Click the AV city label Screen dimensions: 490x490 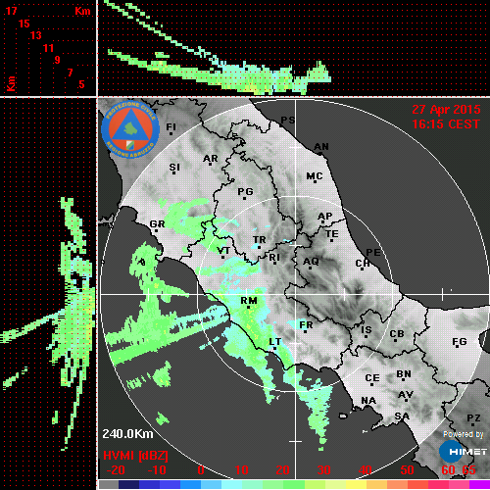(x=406, y=395)
